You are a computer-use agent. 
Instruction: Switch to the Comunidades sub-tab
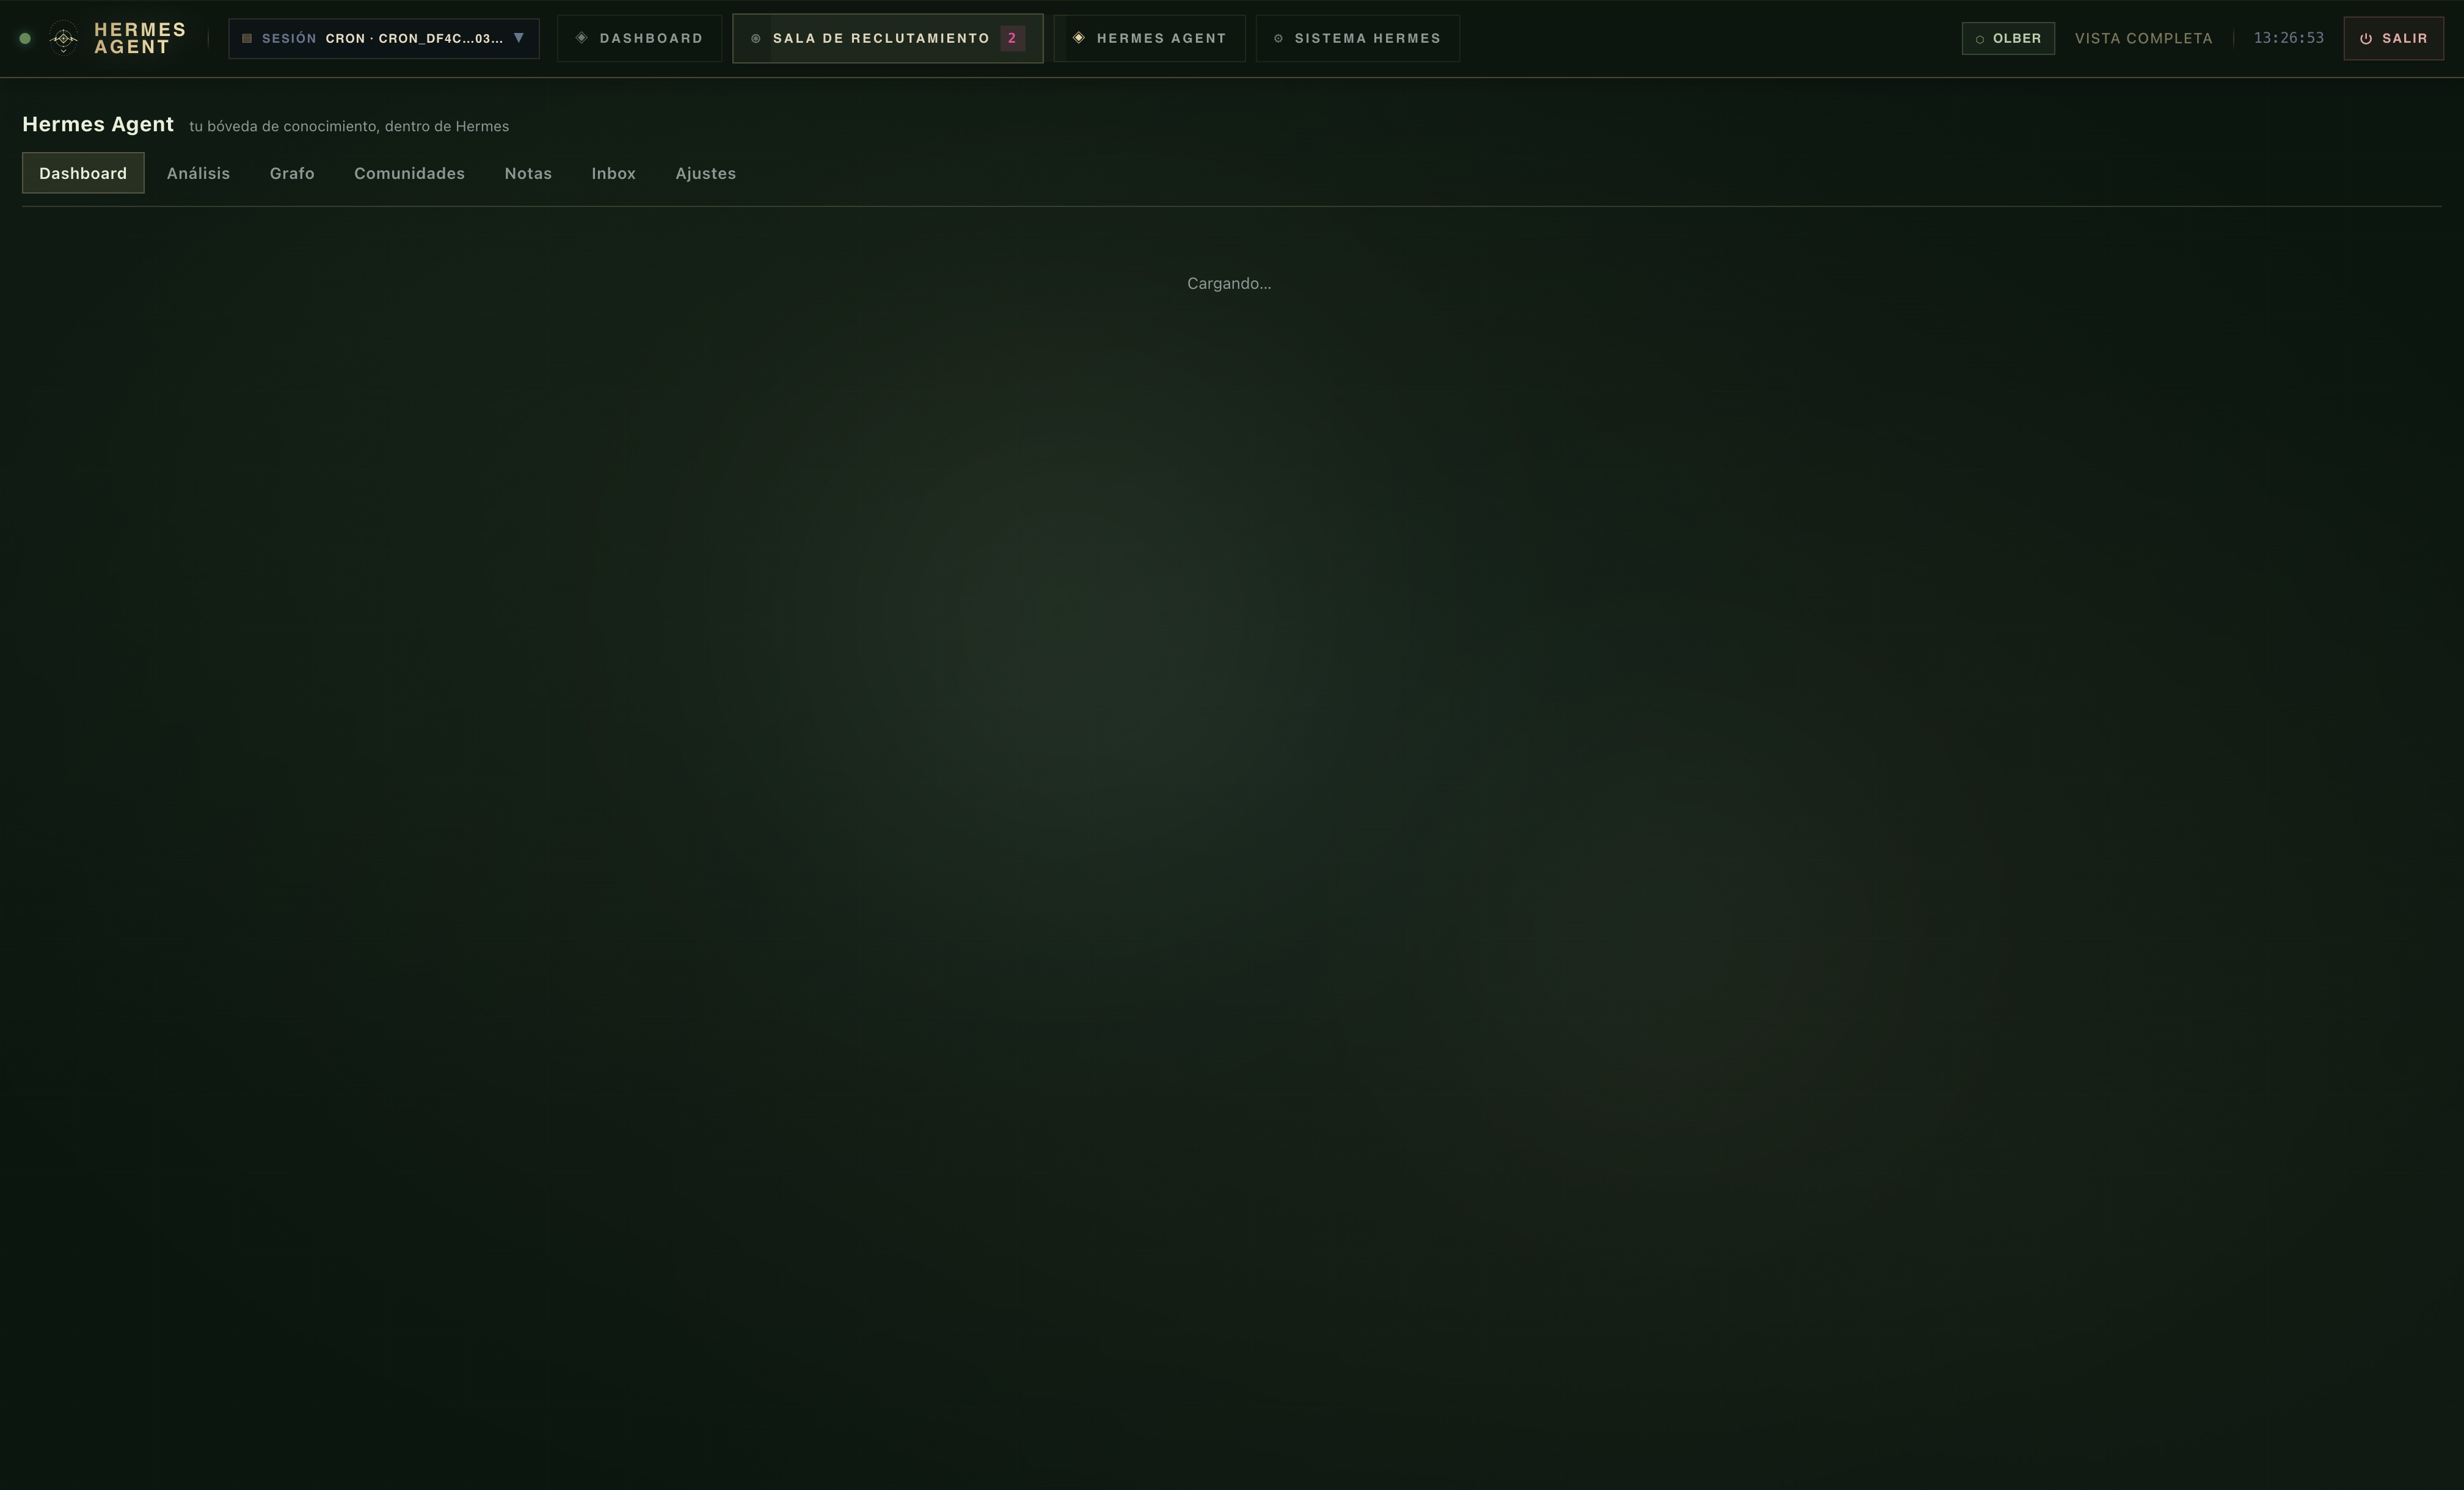[x=409, y=173]
